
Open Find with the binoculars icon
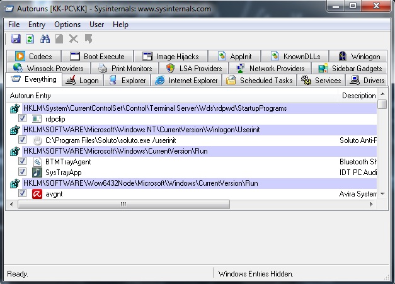(x=45, y=39)
